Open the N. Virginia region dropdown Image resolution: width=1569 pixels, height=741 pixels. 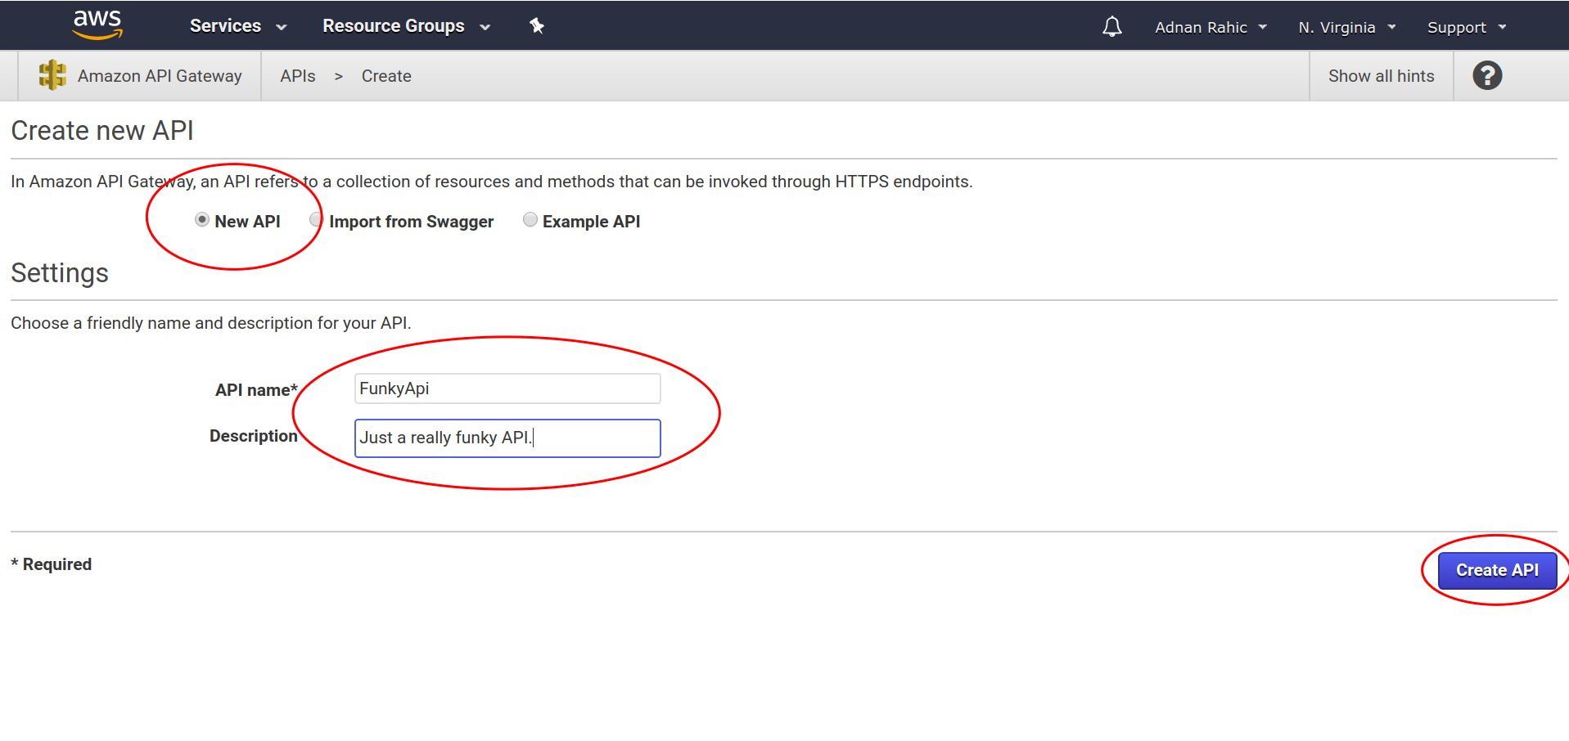pyautogui.click(x=1346, y=27)
